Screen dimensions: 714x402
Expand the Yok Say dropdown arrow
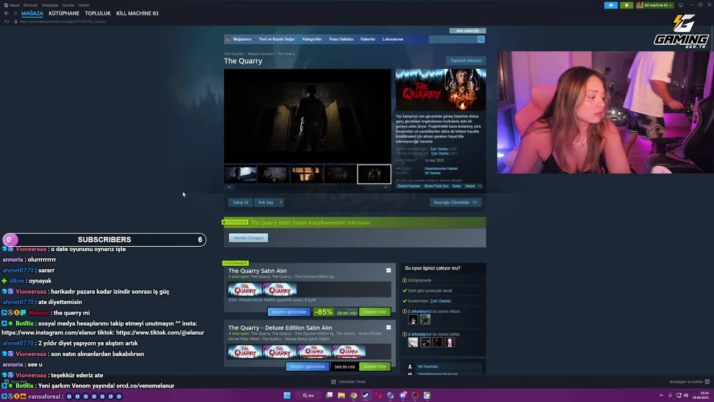coord(281,202)
